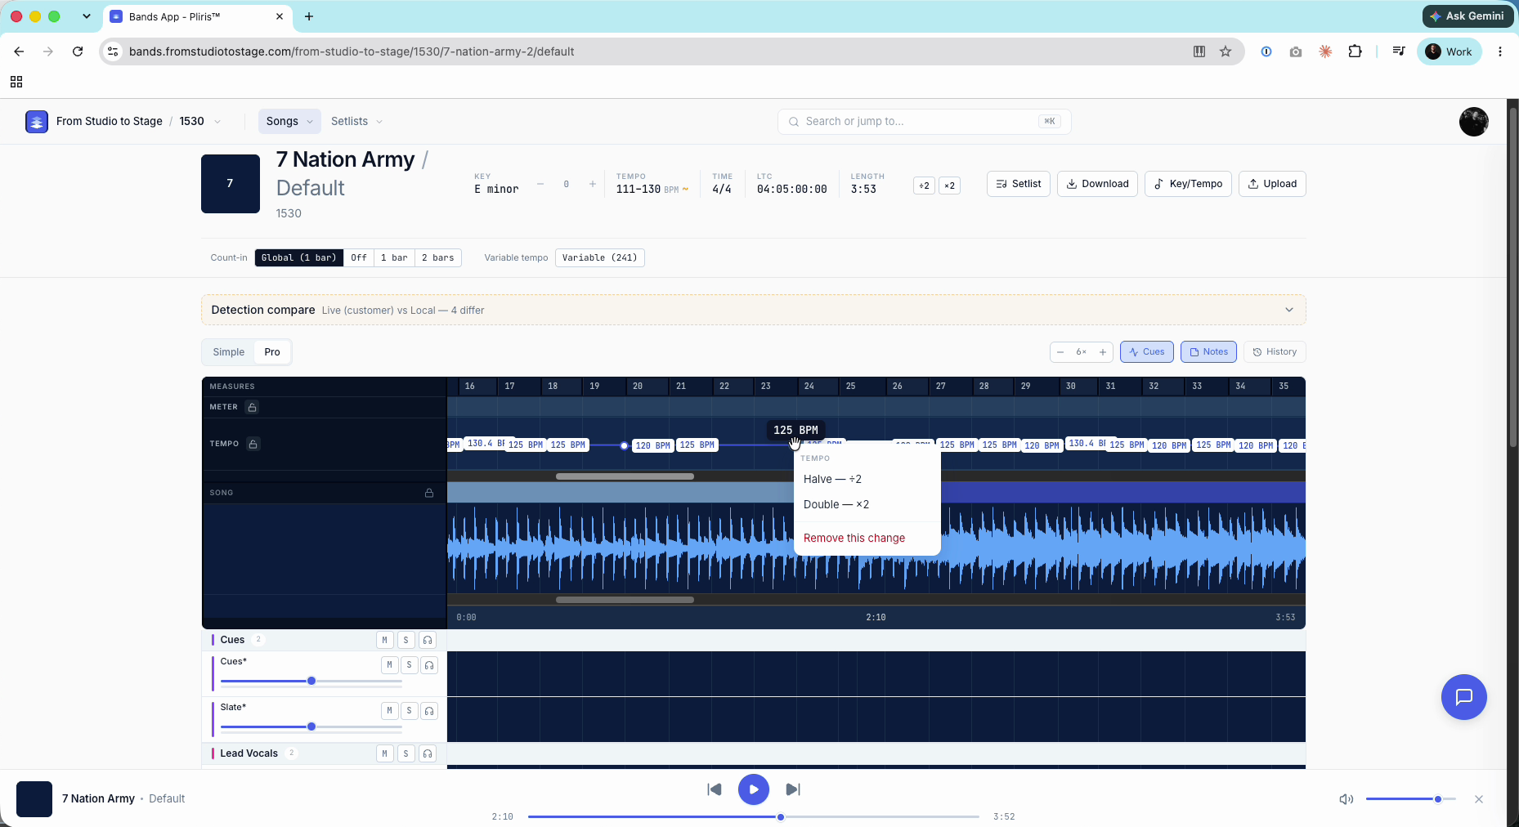
Task: Skip to previous track in player
Action: click(x=715, y=789)
